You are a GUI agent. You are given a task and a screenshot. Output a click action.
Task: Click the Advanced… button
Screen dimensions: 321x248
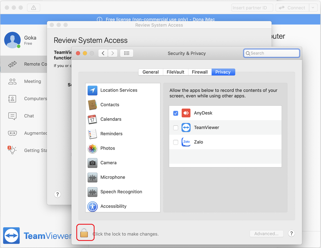point(266,234)
